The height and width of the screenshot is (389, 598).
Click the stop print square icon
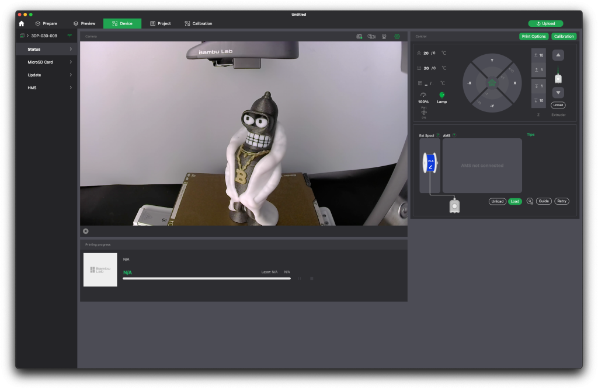point(312,279)
